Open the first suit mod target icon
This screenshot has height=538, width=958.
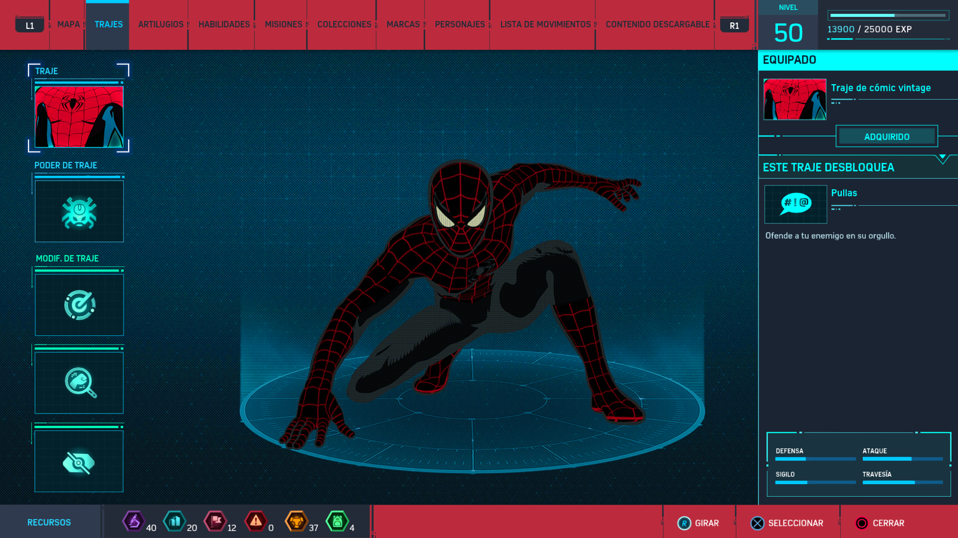tap(79, 305)
